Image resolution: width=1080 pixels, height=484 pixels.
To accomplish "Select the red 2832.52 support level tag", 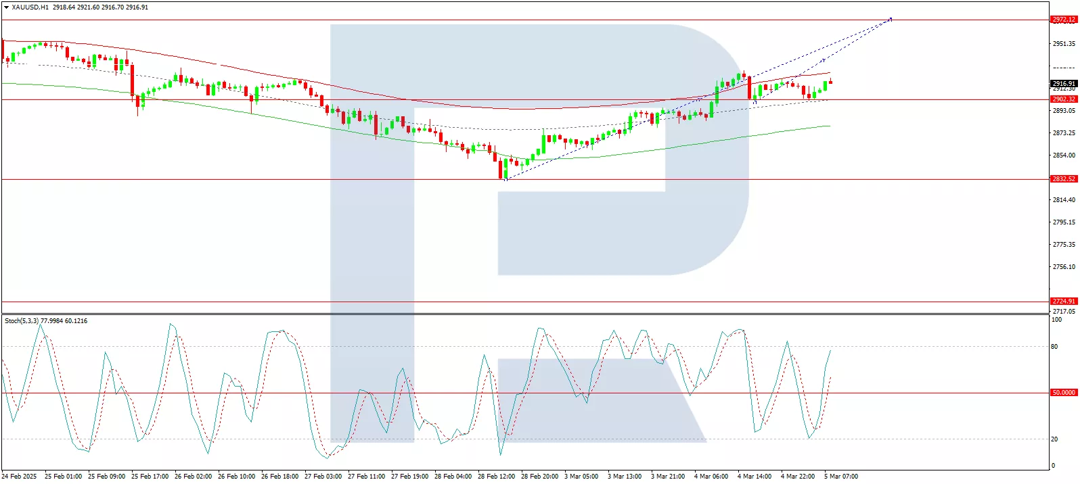I will pos(1063,179).
